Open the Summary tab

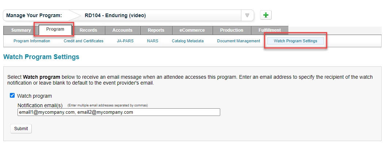[x=21, y=30]
